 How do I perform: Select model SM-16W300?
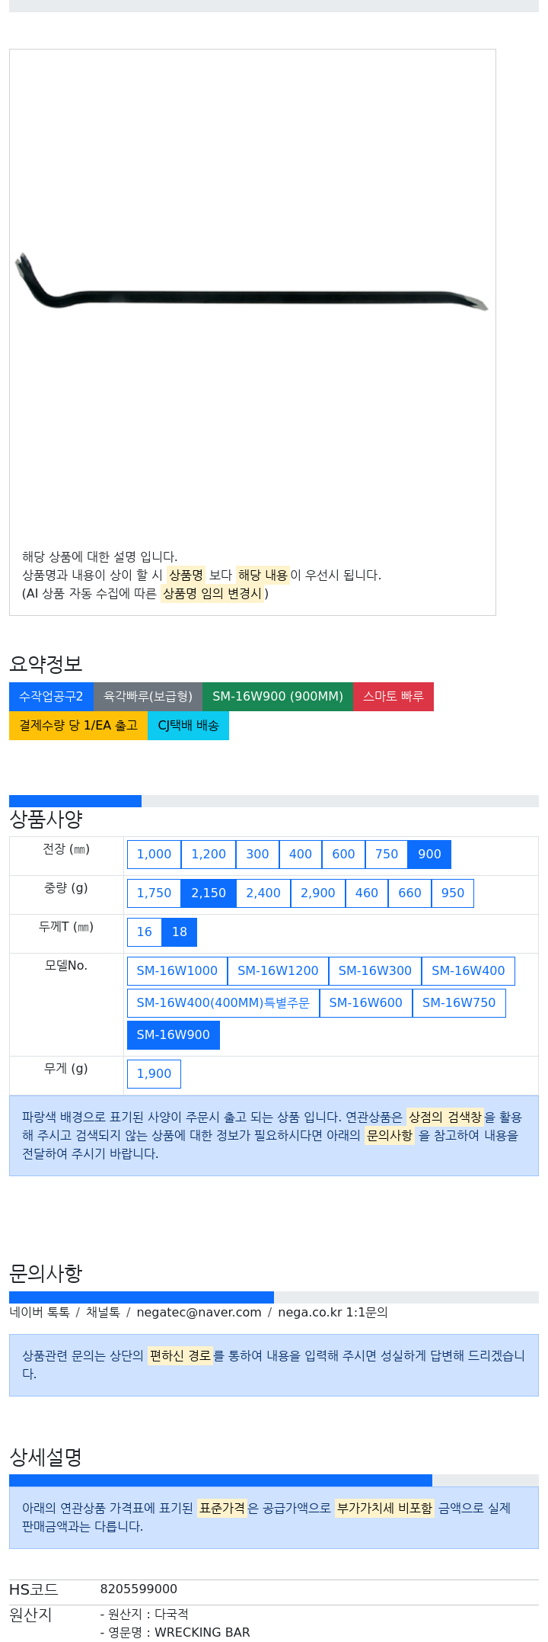click(375, 970)
